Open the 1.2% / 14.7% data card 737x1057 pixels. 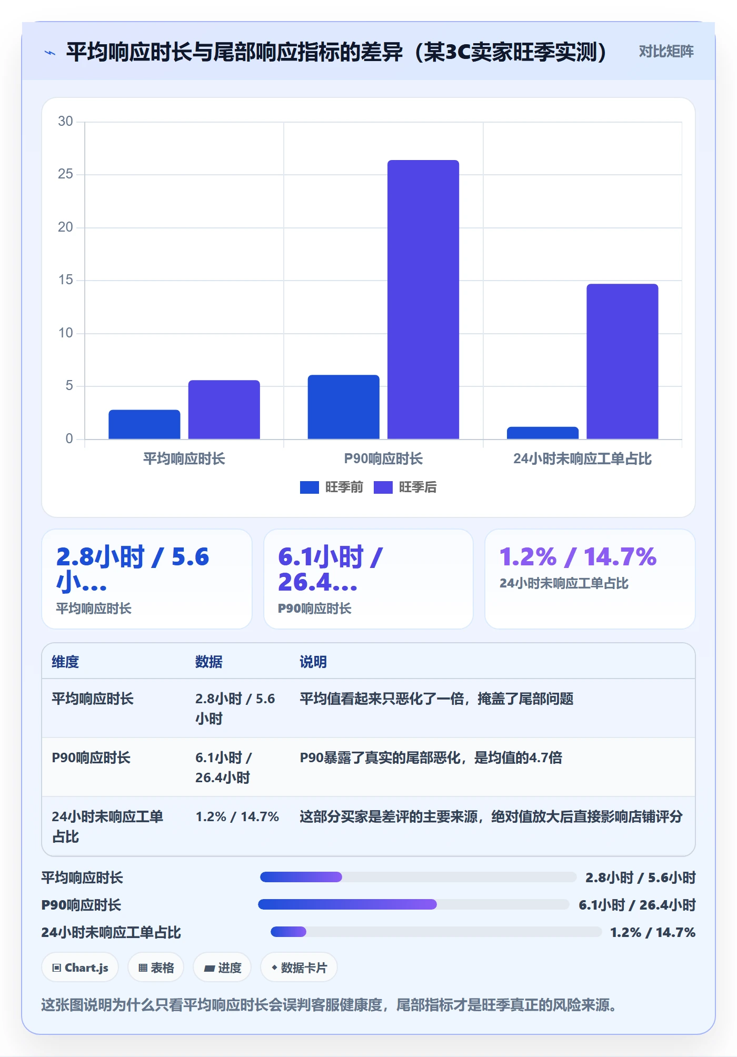pyautogui.click(x=590, y=579)
